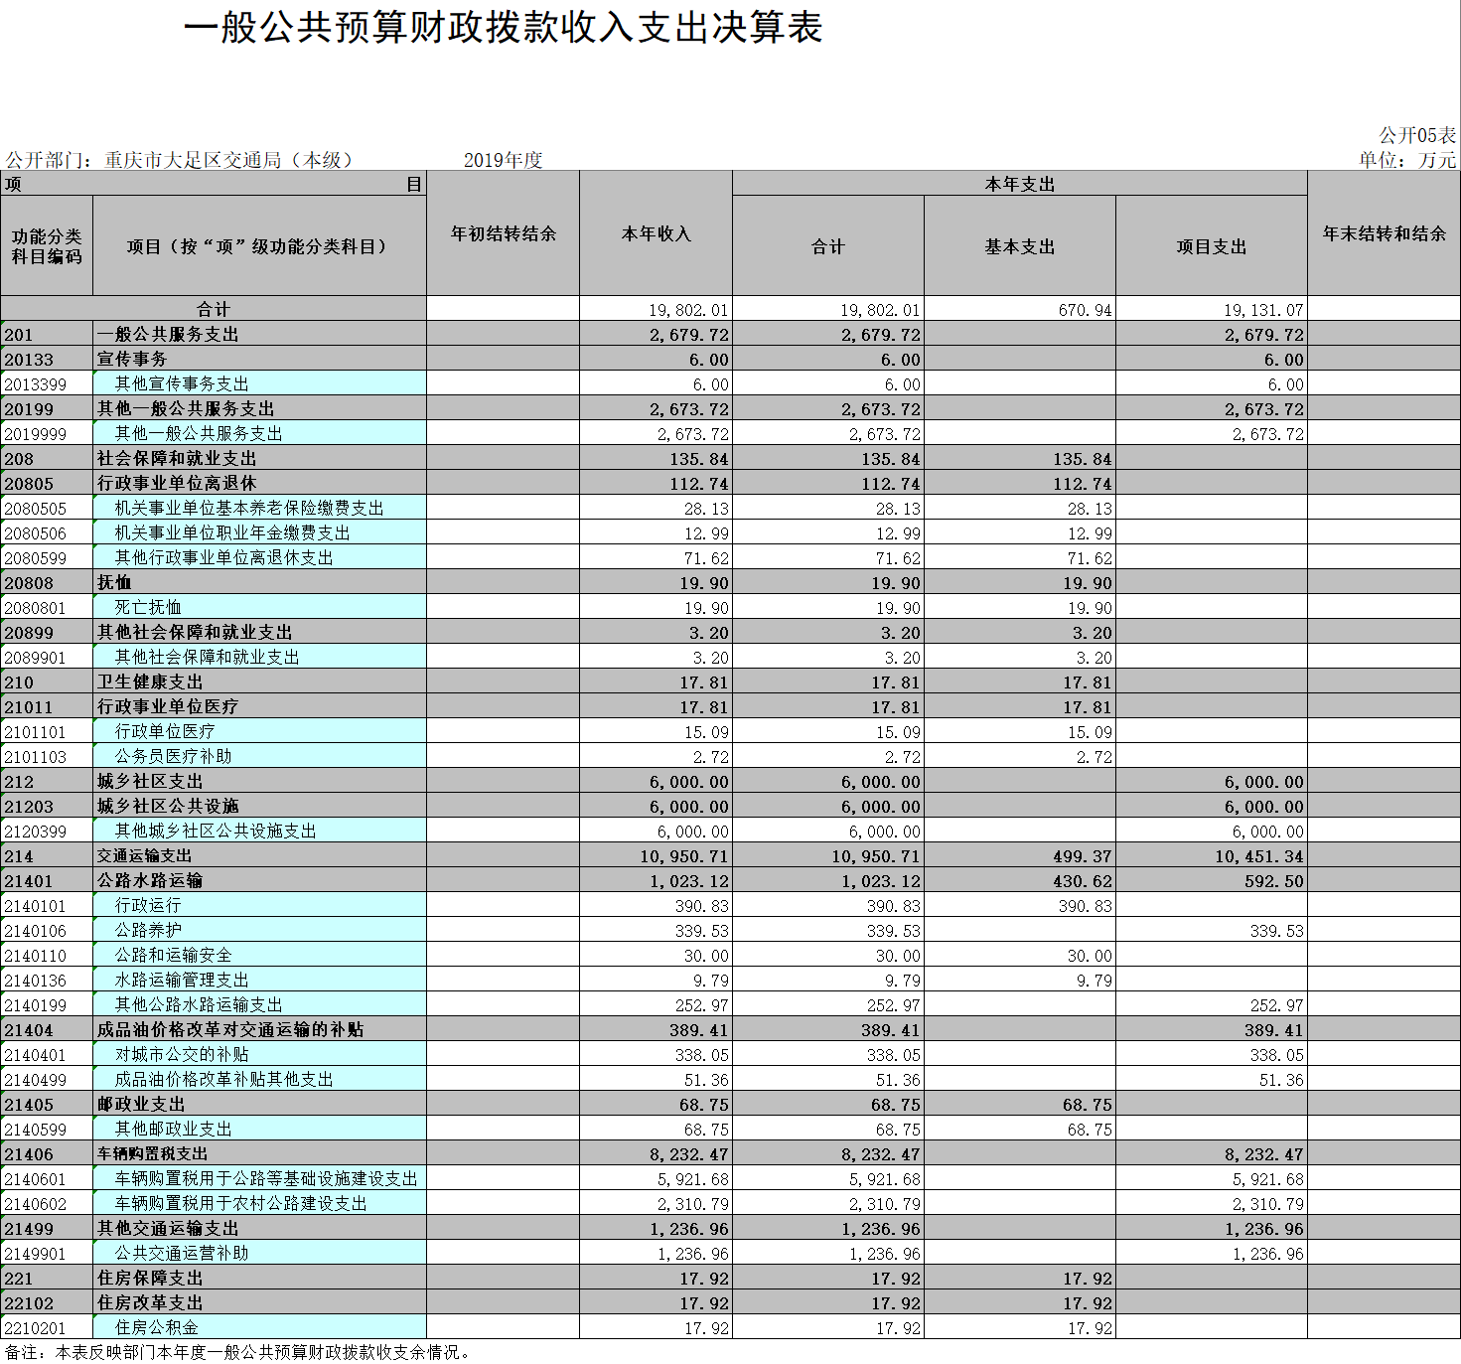Select 成品油价格改革补贴其他支出 cell
1461x1364 pixels.
click(x=260, y=1079)
